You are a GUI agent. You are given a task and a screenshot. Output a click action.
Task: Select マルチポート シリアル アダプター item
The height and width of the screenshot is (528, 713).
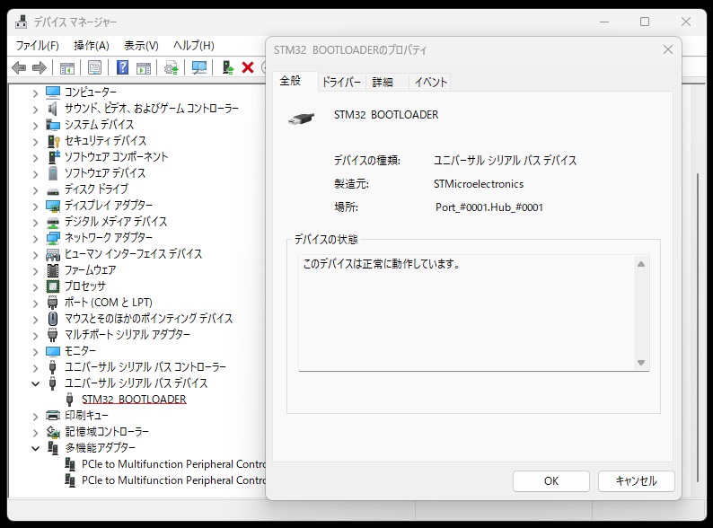coord(128,335)
